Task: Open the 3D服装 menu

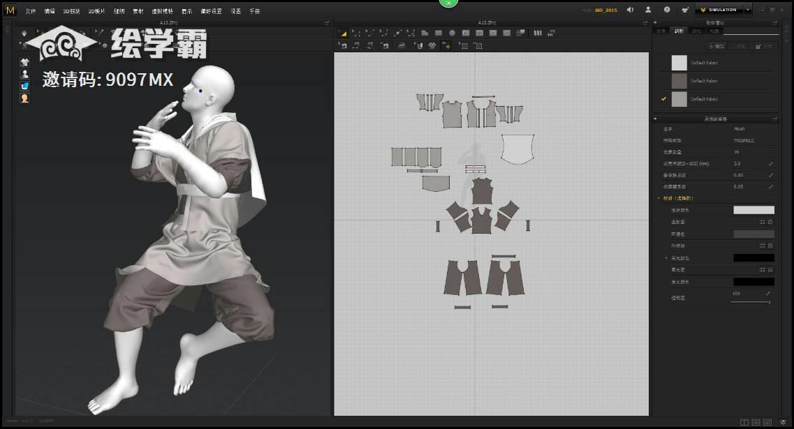Action: 71,11
